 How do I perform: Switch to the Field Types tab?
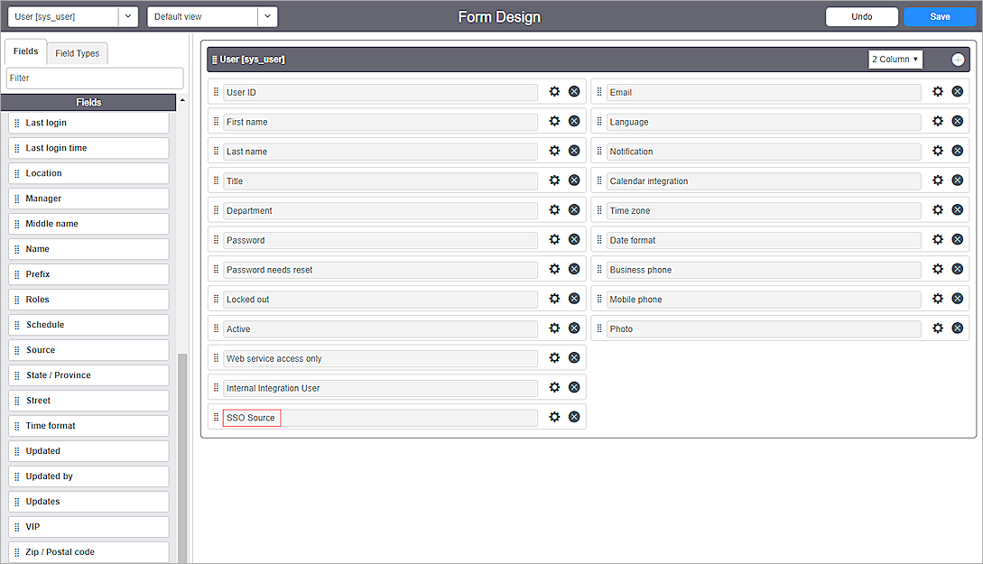pos(77,53)
